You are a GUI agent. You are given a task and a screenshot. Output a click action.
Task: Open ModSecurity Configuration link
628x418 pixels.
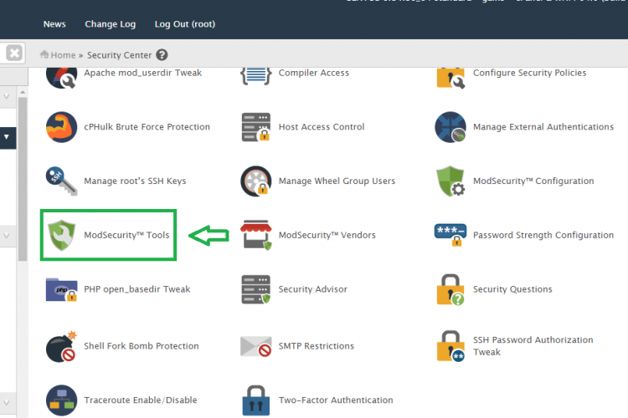(x=533, y=181)
